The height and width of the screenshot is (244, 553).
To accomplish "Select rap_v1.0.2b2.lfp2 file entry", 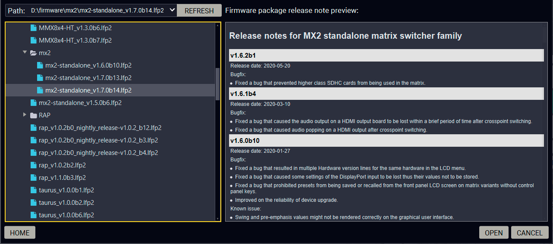I will pyautogui.click(x=62, y=165).
